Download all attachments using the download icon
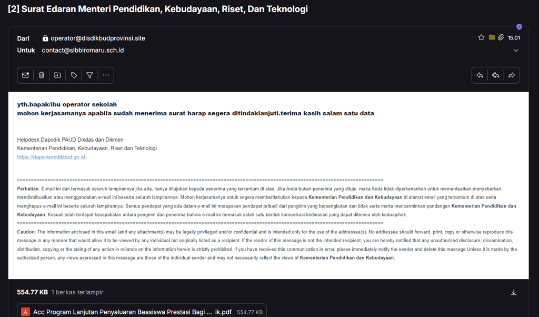Viewport: 539px width, 317px height. coord(514,292)
